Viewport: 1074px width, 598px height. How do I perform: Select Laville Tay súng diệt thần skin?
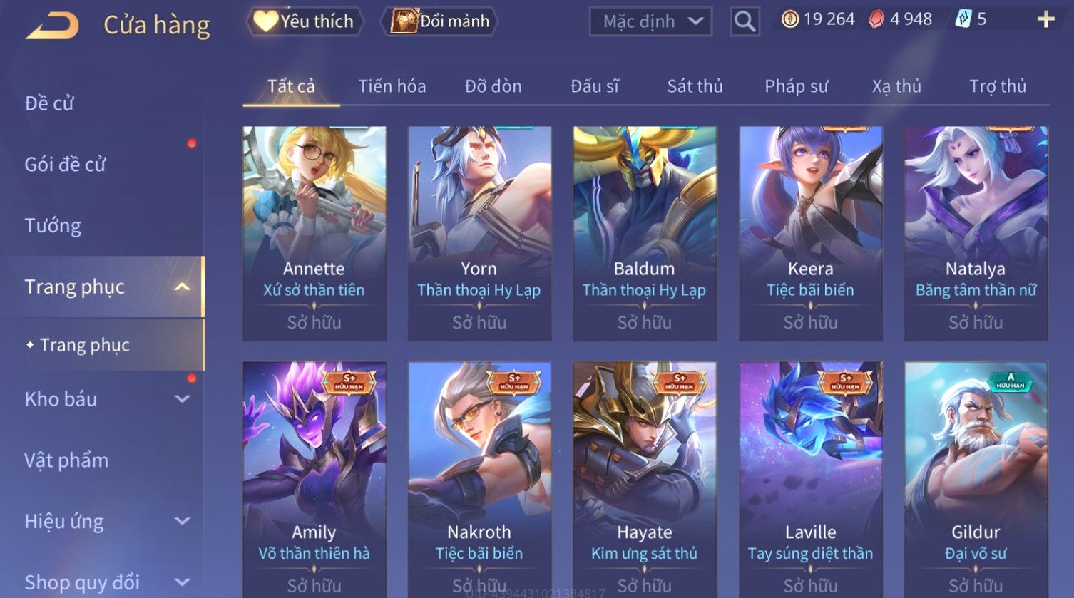click(811, 479)
